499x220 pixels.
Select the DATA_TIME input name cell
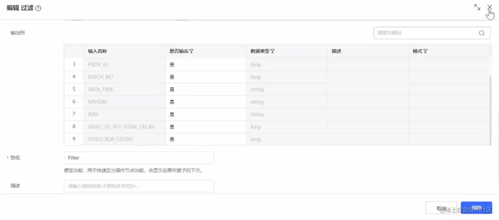(x=125, y=90)
